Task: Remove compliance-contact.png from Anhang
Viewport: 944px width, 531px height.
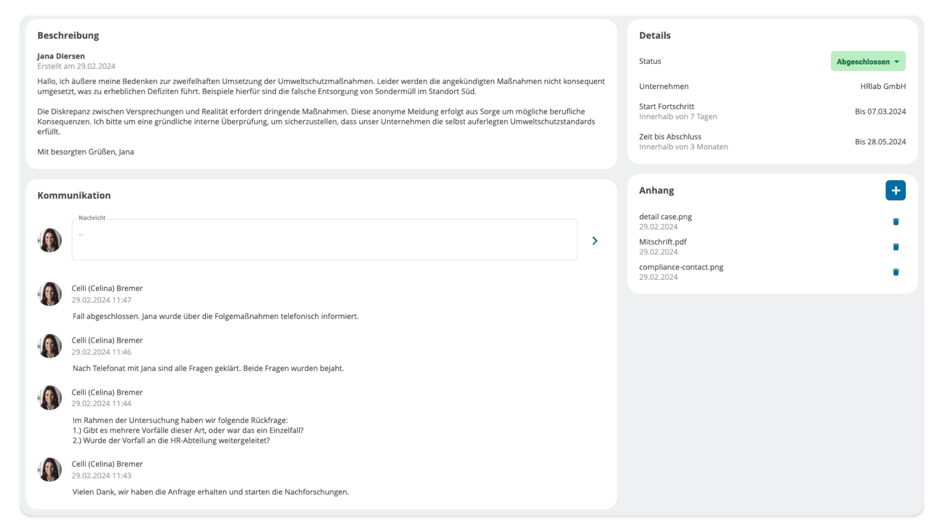Action: pyautogui.click(x=896, y=271)
